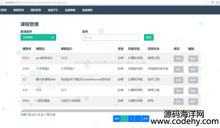
Task: Click course number 2003 cell
Action: [x=26, y=101]
